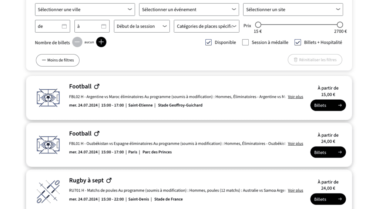This screenshot has width=379, height=209.
Task: Click Billets button for Rugby à sept
Action: tap(328, 199)
